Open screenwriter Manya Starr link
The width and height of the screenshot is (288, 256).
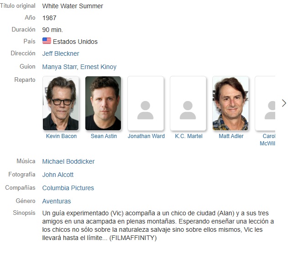point(60,67)
